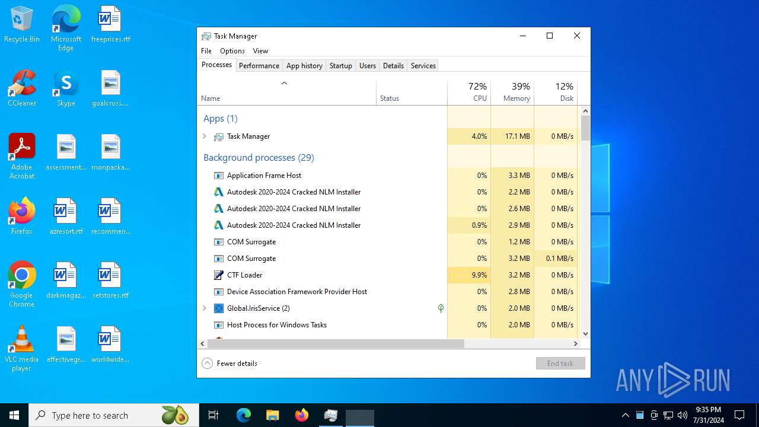Image resolution: width=759 pixels, height=427 pixels.
Task: Select monpacka image file on desktop
Action: pyautogui.click(x=110, y=153)
